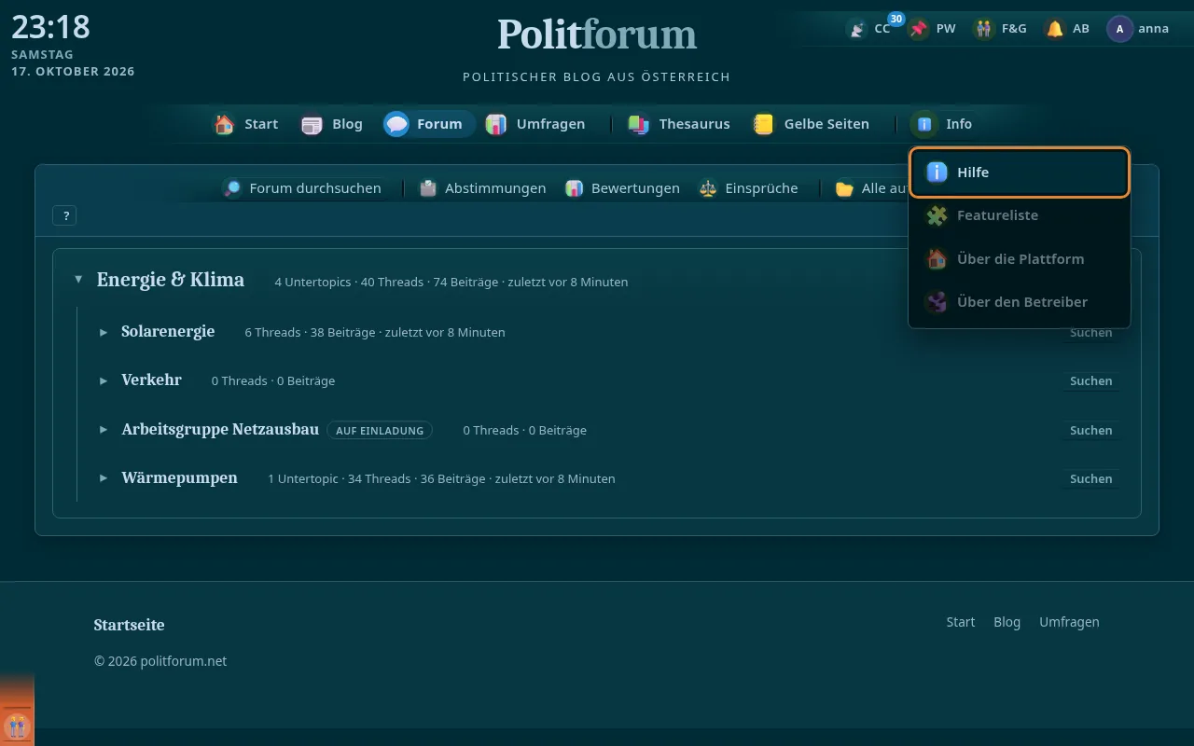Click the Abstimmungen ballot box icon
The height and width of the screenshot is (746, 1194).
(428, 188)
